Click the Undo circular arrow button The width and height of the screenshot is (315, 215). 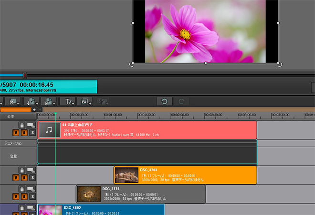(164, 102)
